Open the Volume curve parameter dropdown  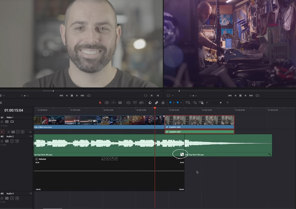pos(37,159)
